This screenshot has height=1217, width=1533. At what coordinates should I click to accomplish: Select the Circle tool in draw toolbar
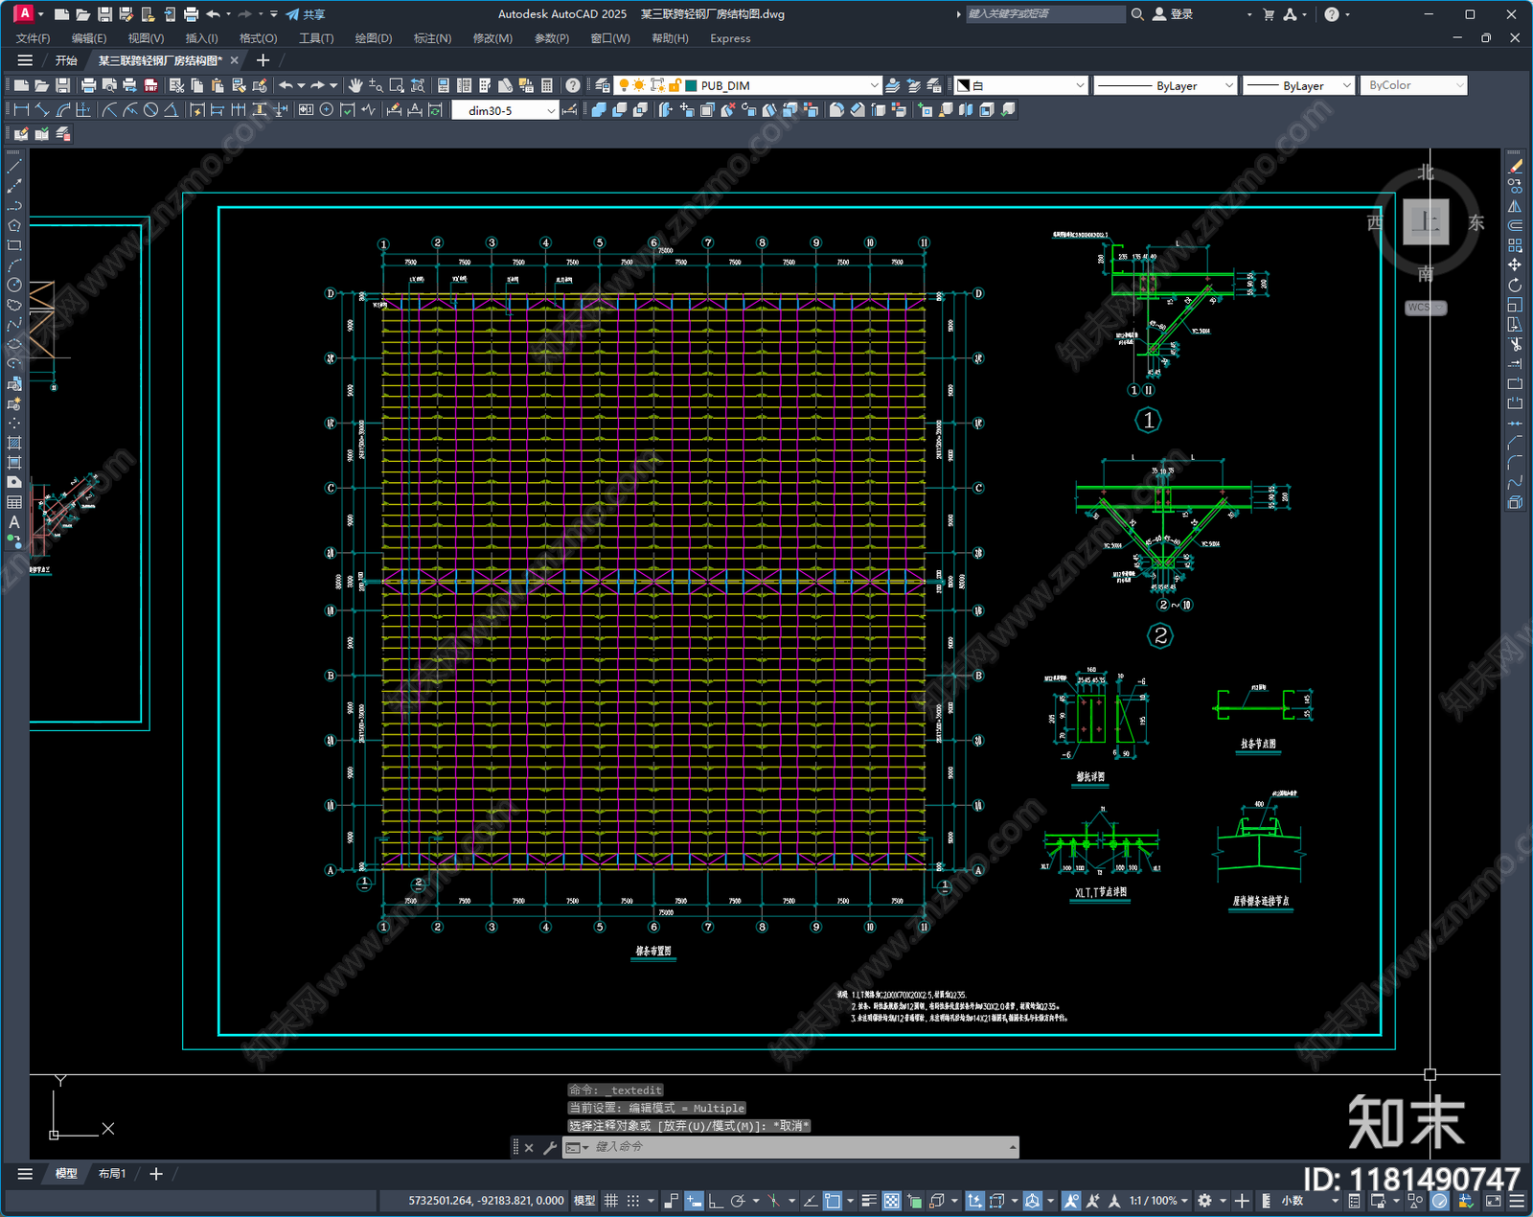tap(14, 285)
